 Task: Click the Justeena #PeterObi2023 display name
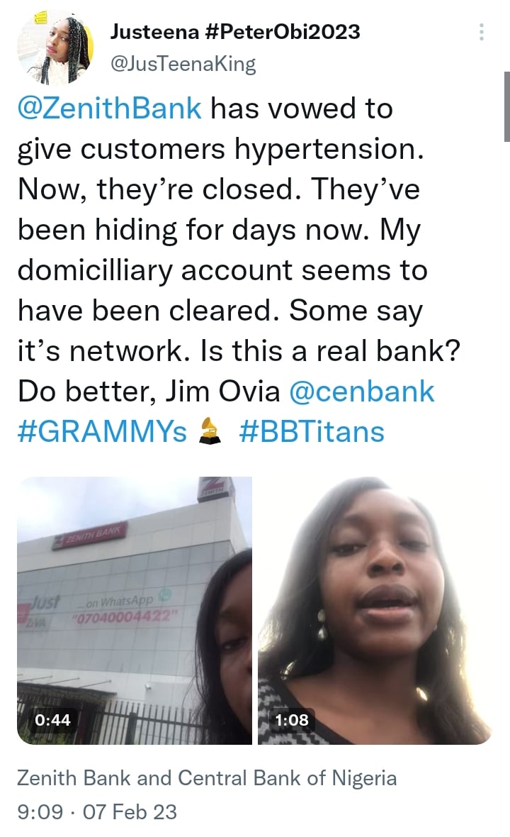pos(234,32)
